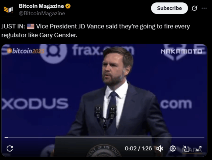Open the three-dot more options menu
Screen dimensions: 212x160
pyautogui.click(x=204, y=8)
